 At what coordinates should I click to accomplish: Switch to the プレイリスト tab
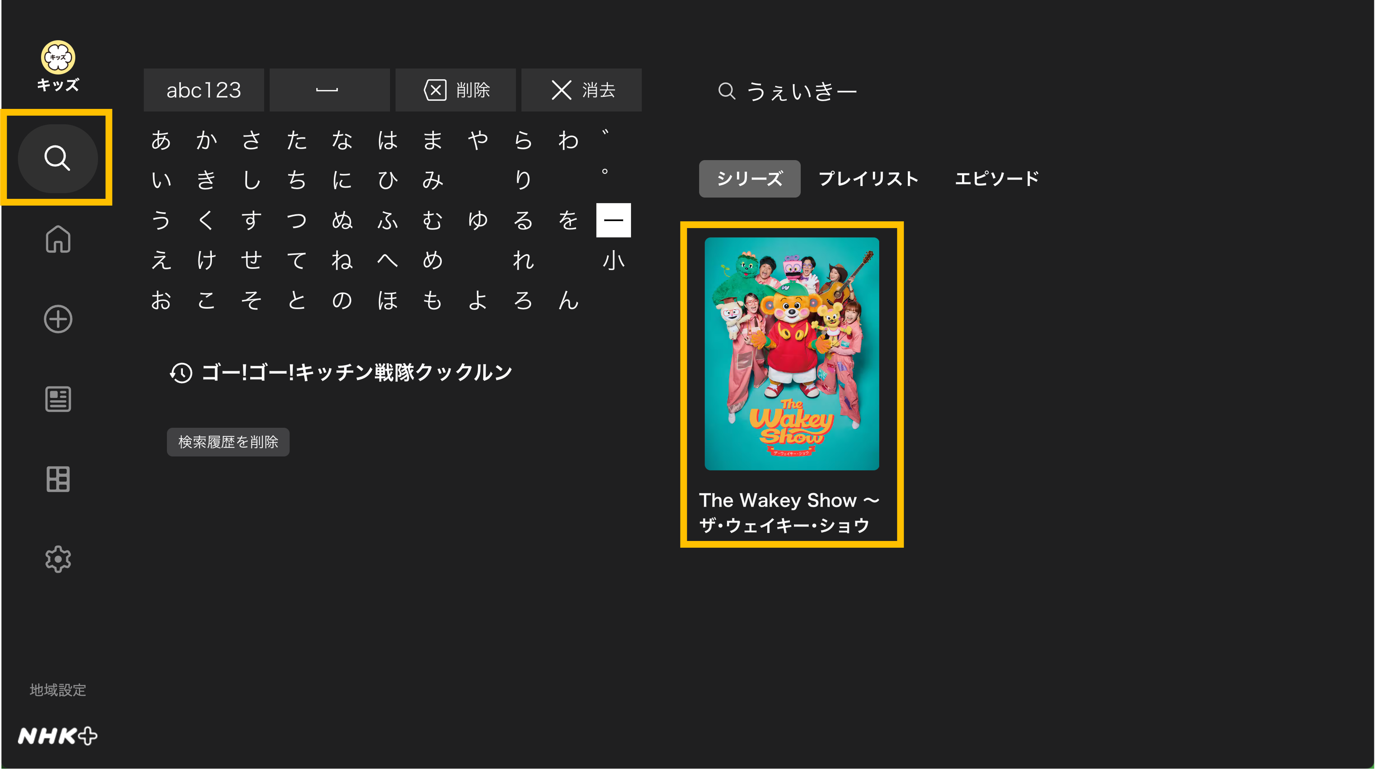[868, 179]
